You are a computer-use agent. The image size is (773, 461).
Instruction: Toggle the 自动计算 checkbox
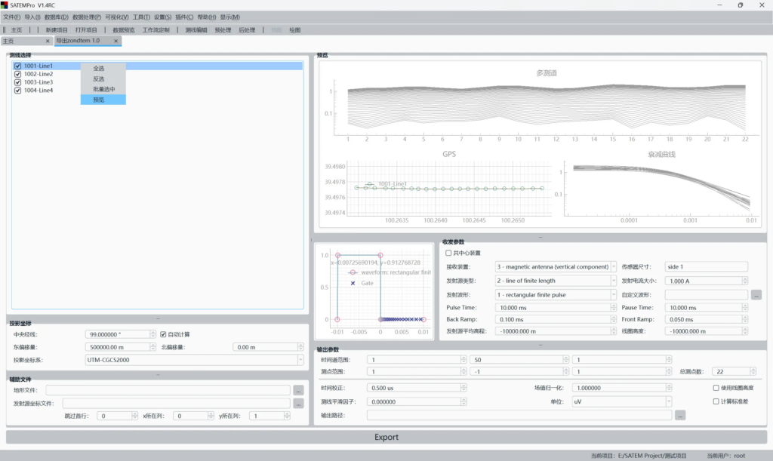pos(164,334)
